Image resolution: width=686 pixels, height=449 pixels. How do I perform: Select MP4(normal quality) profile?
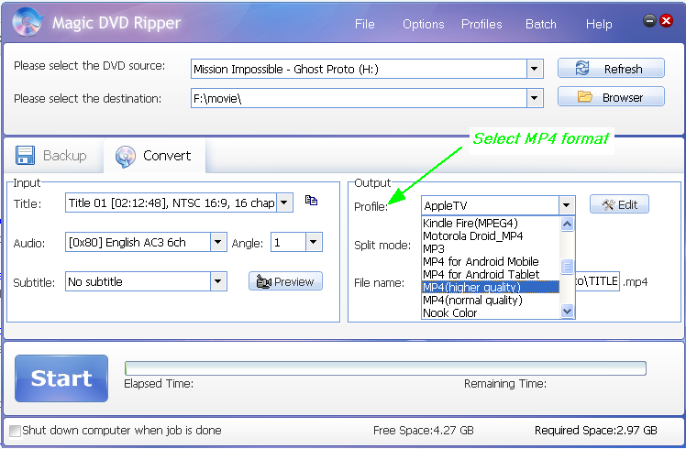point(490,300)
